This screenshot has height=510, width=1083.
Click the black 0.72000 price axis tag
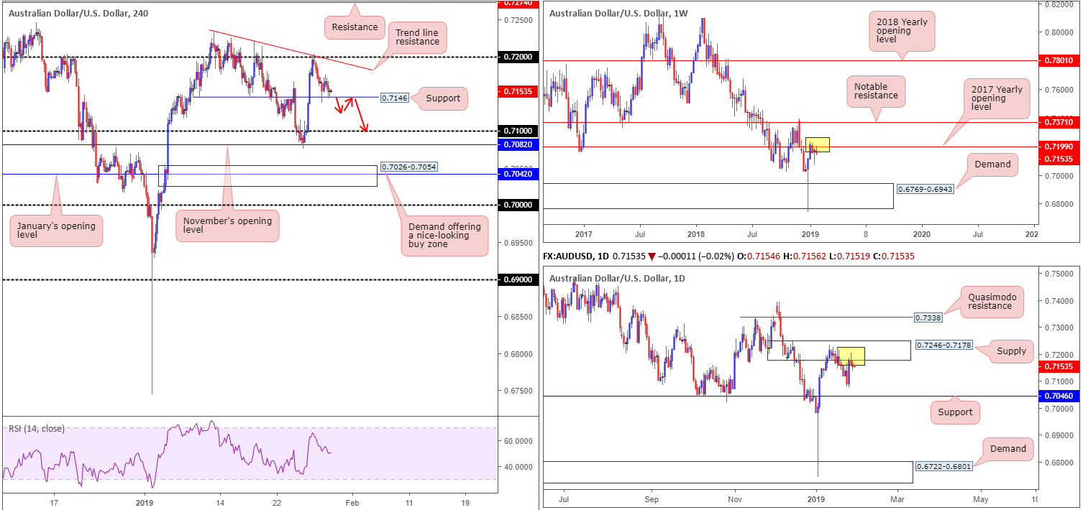[518, 57]
